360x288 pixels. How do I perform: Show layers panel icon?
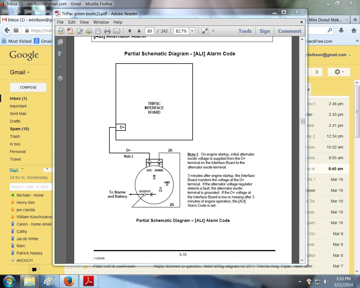click(x=60, y=78)
